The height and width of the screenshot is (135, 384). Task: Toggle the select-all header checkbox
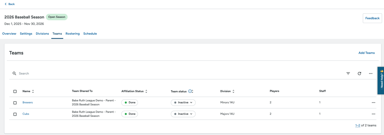pyautogui.click(x=15, y=91)
